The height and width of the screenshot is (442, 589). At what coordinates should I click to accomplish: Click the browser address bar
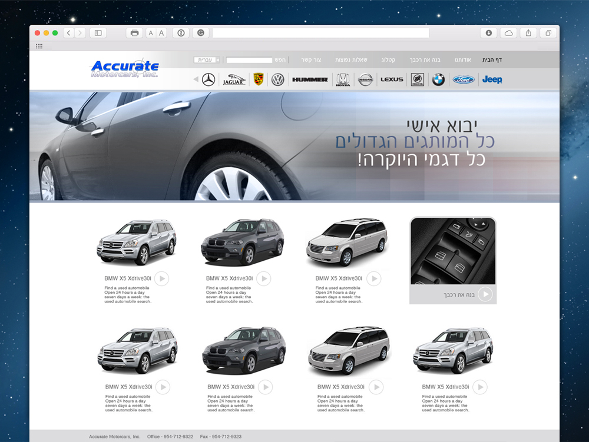pyautogui.click(x=321, y=33)
